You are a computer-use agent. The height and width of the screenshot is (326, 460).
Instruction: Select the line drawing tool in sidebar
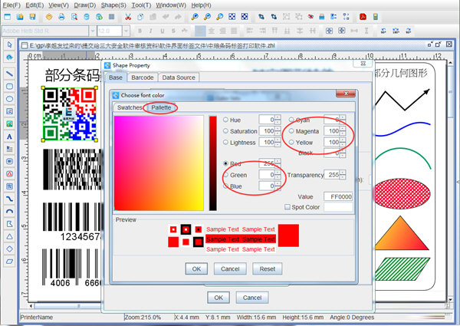tap(9, 73)
